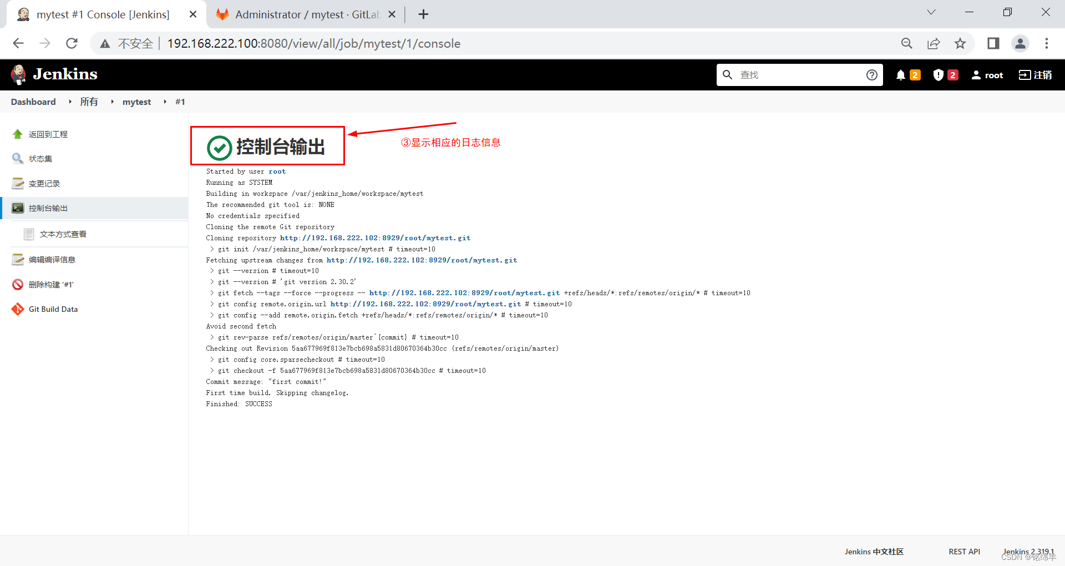Expand the breadcrumb chevron after mytest
Viewport: 1065px width, 566px height.
click(x=165, y=102)
